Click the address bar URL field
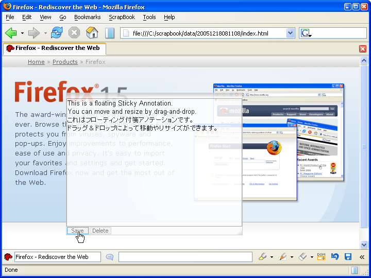Screen dimensions: 371x278 click(208, 33)
